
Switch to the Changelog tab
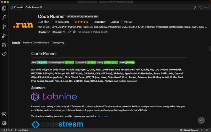[x=58, y=43]
